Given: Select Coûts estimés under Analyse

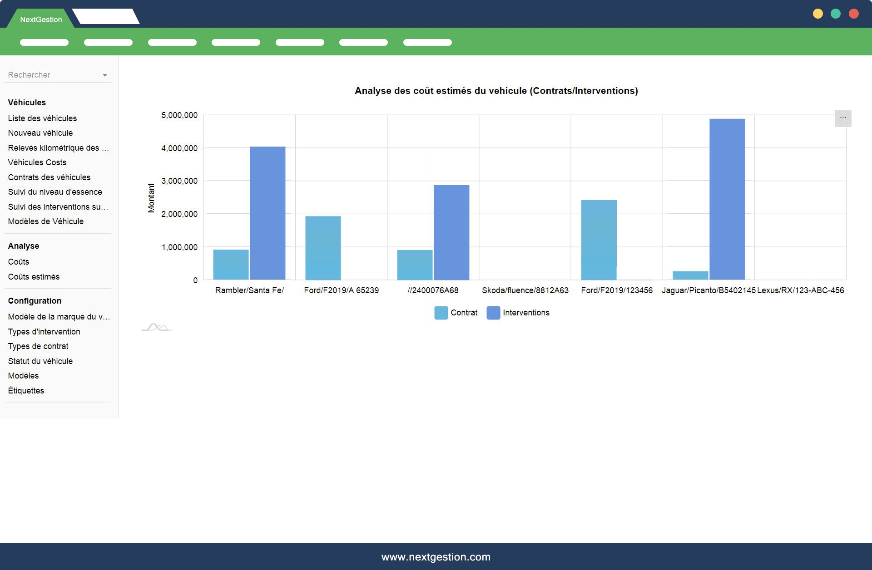Looking at the screenshot, I should 34,277.
